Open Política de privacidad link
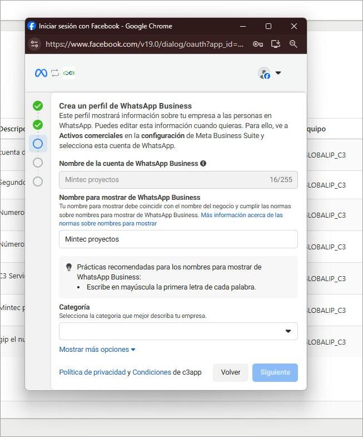The width and height of the screenshot is (363, 437). click(92, 372)
